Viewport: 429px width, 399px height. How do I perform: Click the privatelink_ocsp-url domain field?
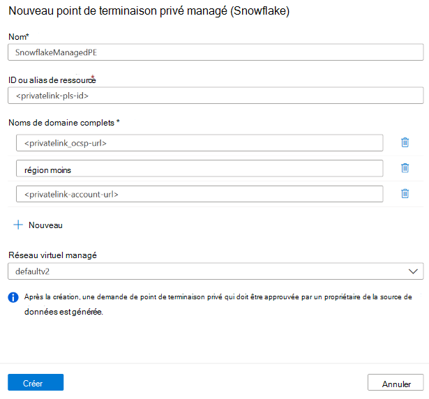pos(200,142)
